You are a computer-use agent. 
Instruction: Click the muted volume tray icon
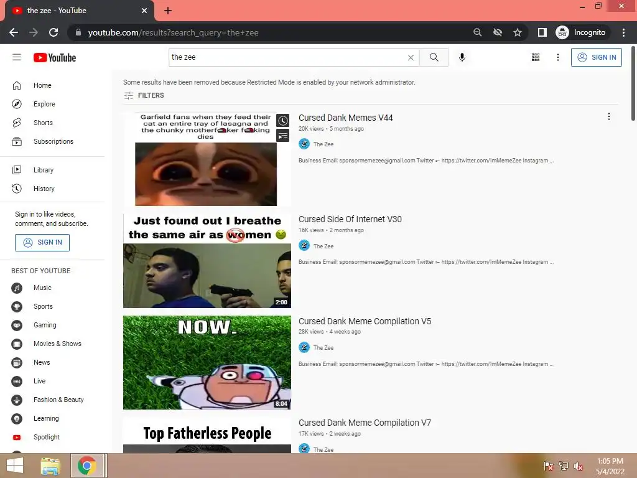tap(578, 466)
